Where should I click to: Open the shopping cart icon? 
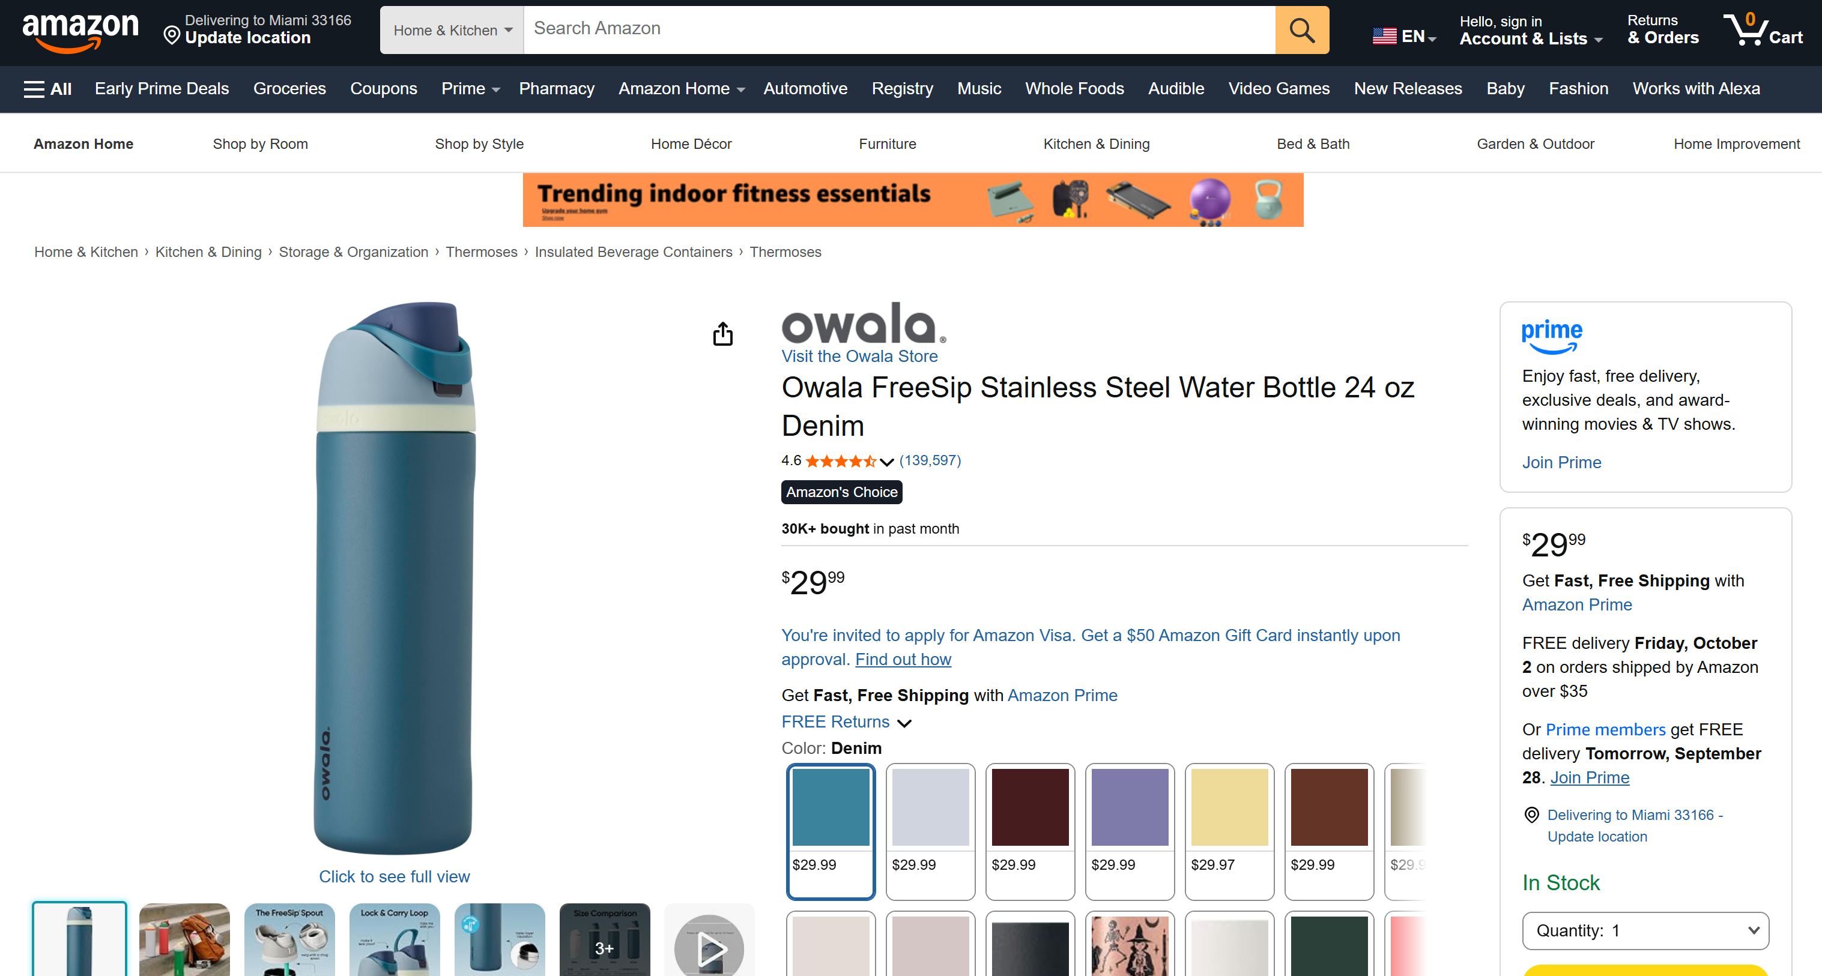1763,29
